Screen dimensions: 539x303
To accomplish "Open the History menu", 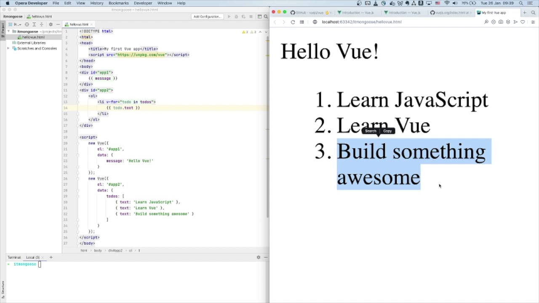I will (x=96, y=3).
